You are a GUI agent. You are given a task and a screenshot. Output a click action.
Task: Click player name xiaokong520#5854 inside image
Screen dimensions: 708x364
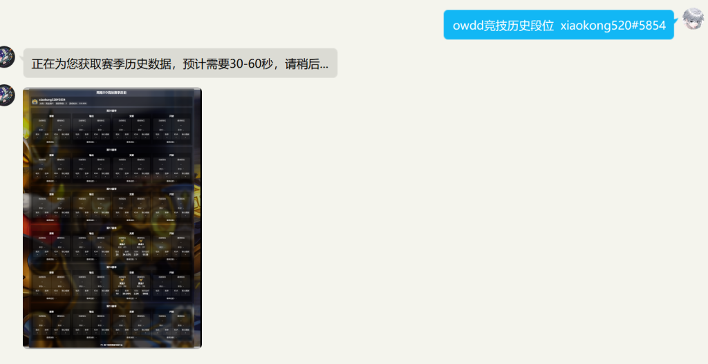(53, 99)
